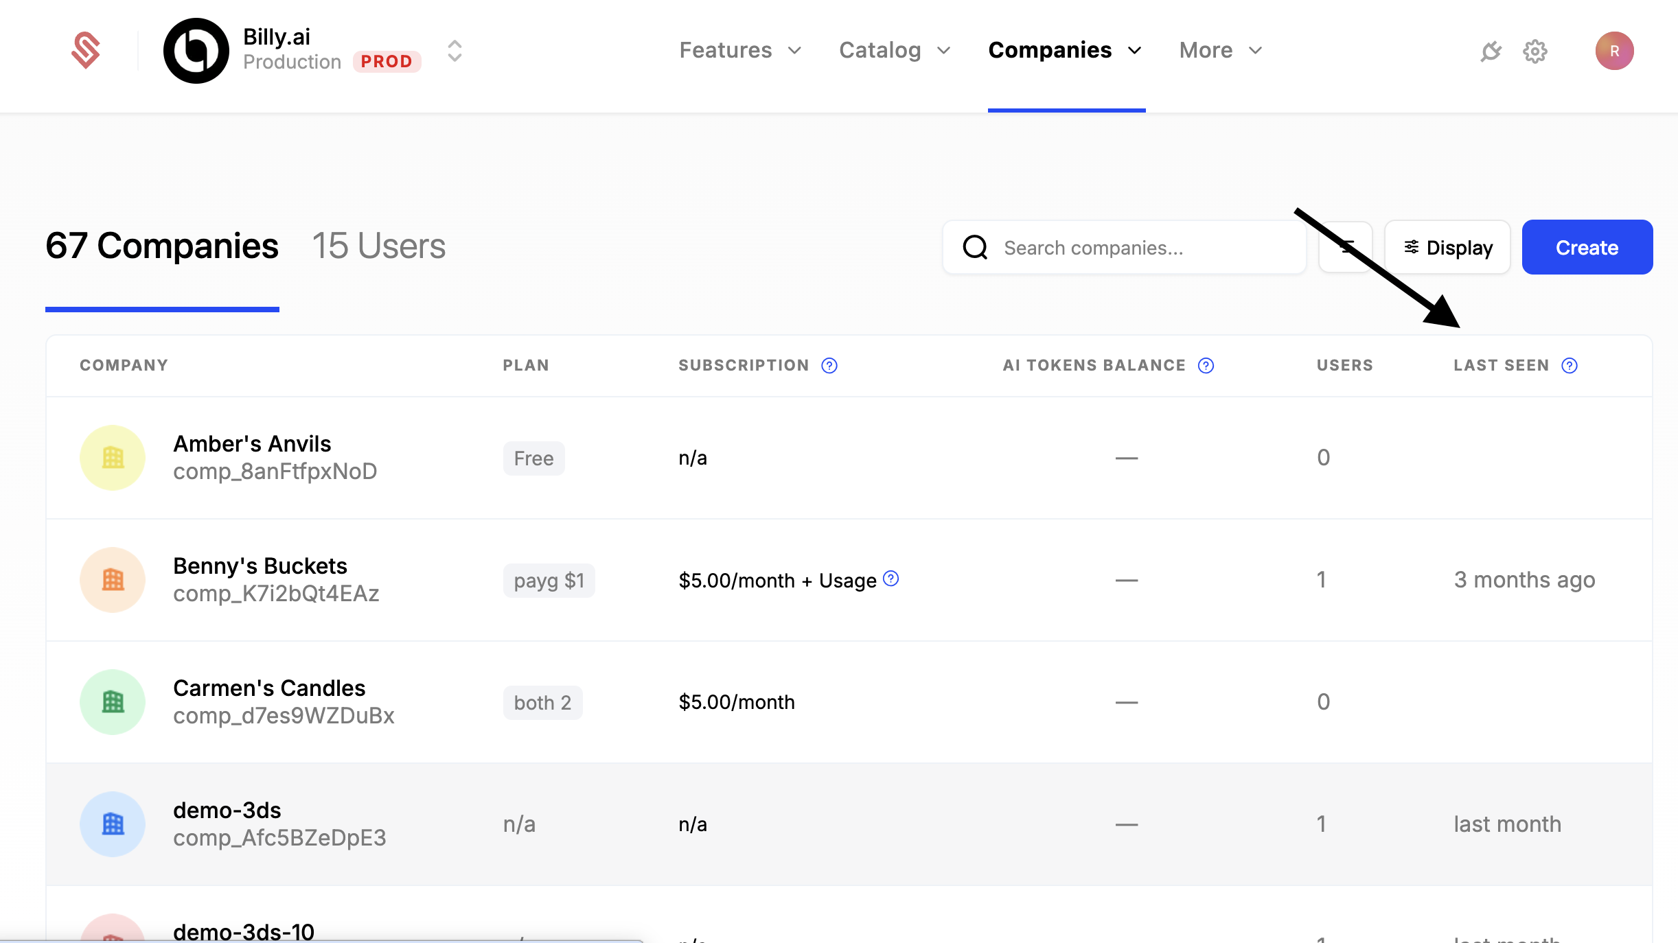Open the Features dropdown menu
Viewport: 1678px width, 943px height.
(x=739, y=50)
